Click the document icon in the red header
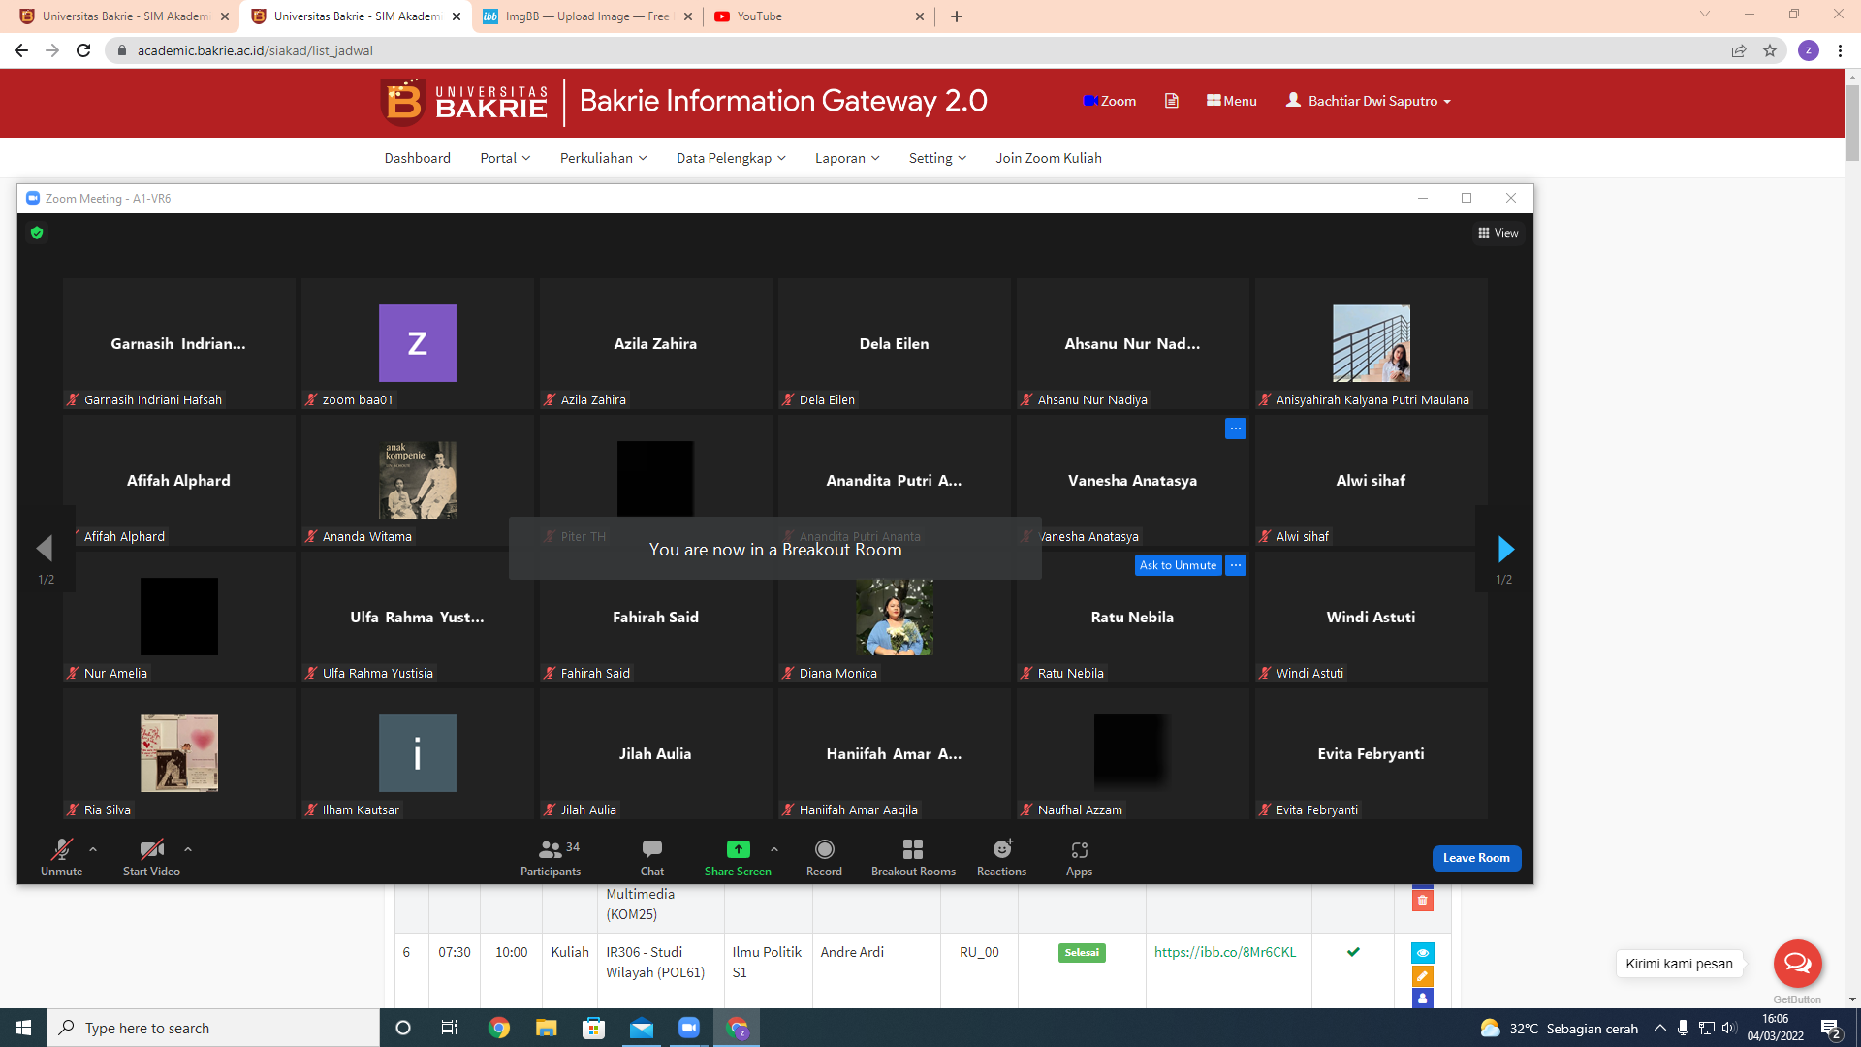Image resolution: width=1861 pixels, height=1047 pixels. point(1171,101)
